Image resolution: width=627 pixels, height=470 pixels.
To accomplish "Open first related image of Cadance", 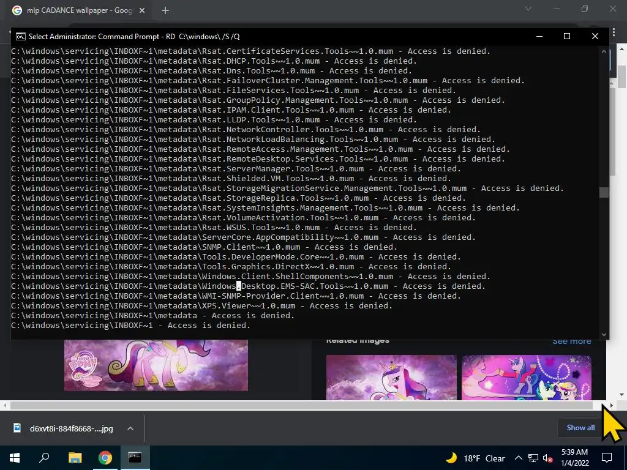I will 391,377.
